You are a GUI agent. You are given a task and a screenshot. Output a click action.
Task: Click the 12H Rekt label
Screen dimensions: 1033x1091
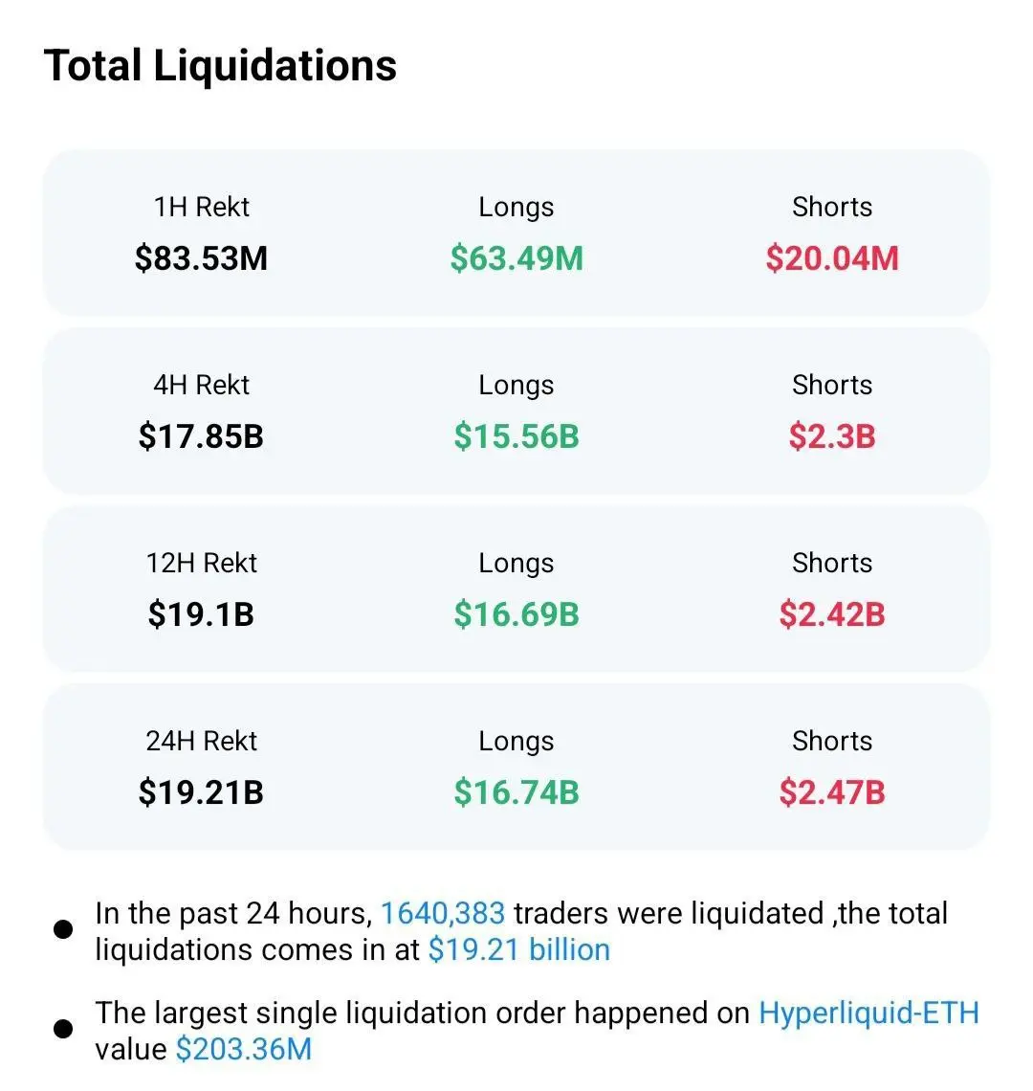201,563
